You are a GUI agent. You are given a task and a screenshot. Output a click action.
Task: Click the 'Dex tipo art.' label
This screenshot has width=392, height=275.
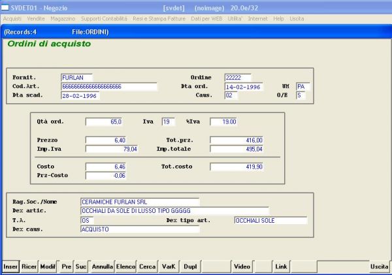[189, 221]
